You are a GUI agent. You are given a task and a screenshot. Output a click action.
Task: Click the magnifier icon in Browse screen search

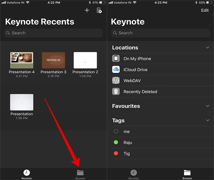(115, 33)
